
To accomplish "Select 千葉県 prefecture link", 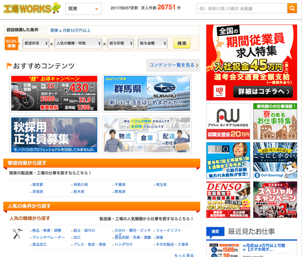I will pos(120,185).
